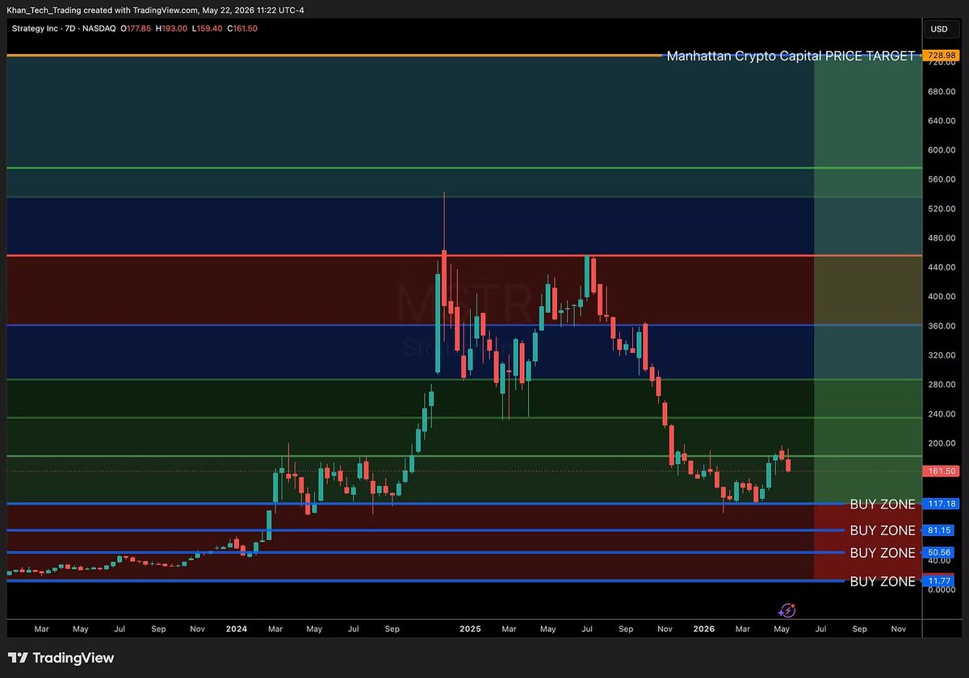Click the low value L159.40
This screenshot has height=678, width=969.
click(207, 30)
